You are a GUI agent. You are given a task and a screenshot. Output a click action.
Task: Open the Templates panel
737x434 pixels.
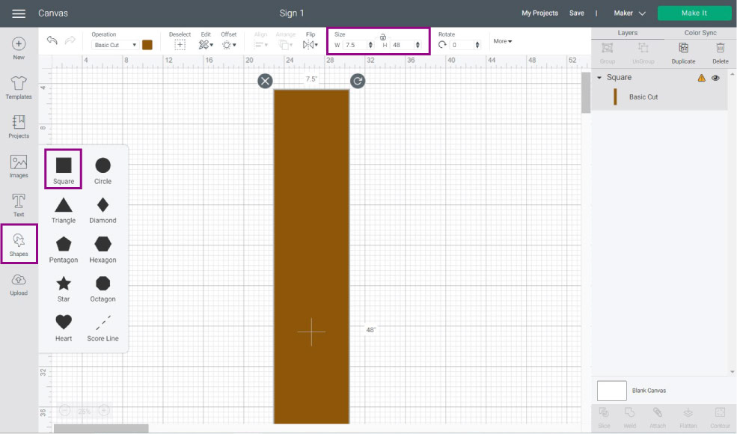[x=19, y=88]
